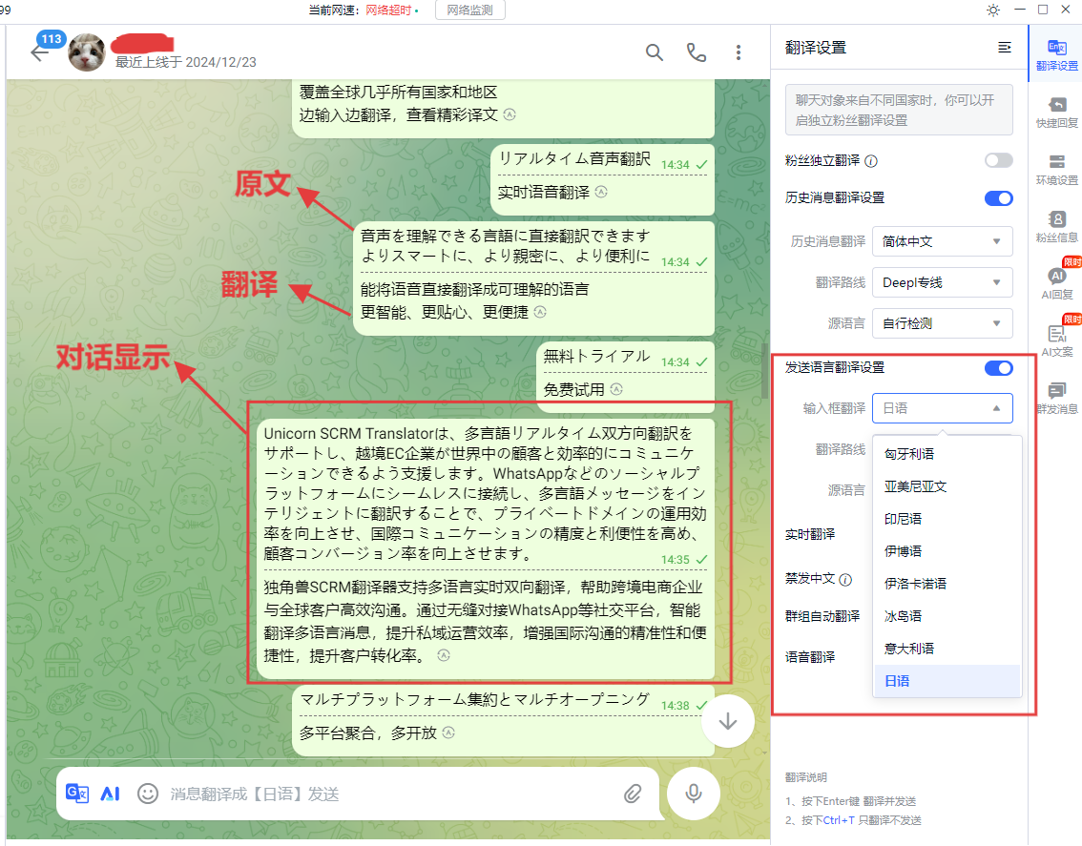Click the chat scrollbar thumb
The height and width of the screenshot is (846, 1082).
point(765,371)
